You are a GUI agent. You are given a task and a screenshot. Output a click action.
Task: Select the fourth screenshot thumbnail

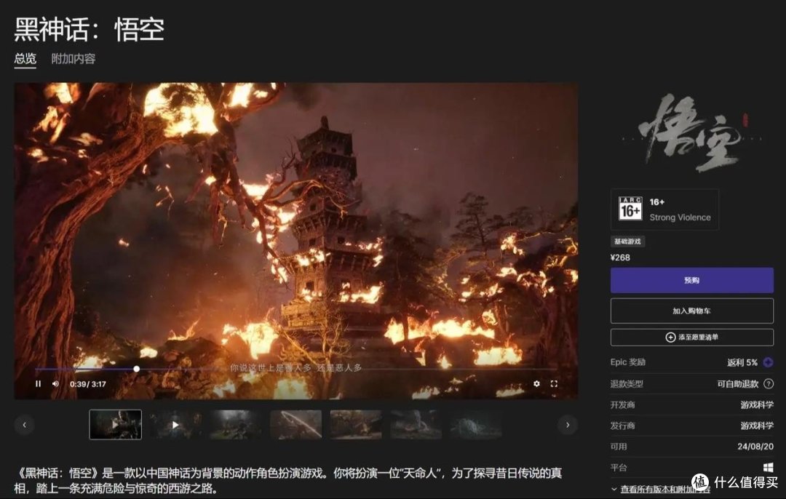[x=295, y=424]
